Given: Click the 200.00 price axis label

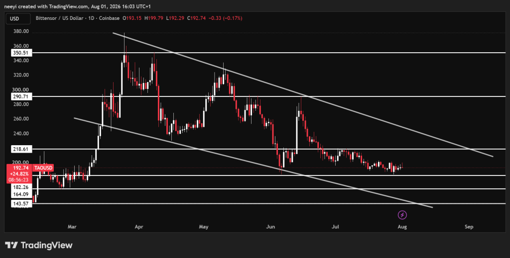Looking at the screenshot, I should [x=21, y=162].
